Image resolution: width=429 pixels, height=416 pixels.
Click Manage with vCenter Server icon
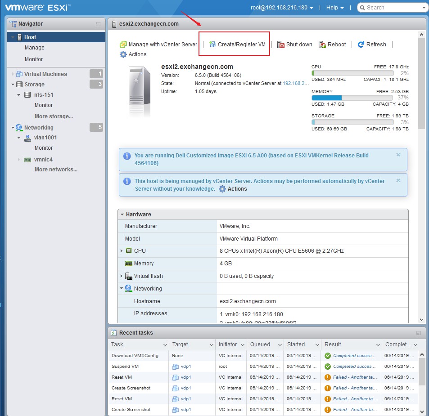(123, 44)
